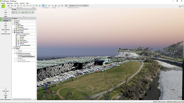The height and width of the screenshot is (103, 184).
Task: Click the Open Project toolbar icon
Action: 12,6
